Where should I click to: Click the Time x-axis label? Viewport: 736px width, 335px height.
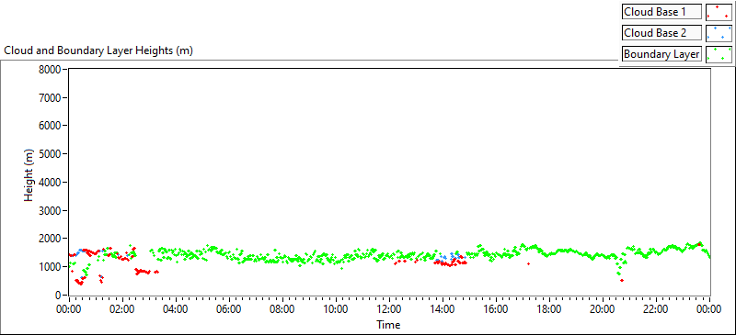pyautogui.click(x=388, y=324)
